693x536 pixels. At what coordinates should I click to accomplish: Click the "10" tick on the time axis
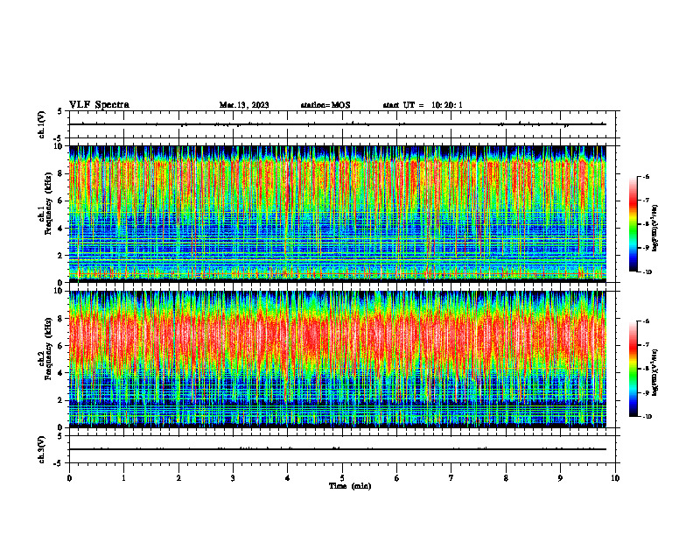(615, 478)
